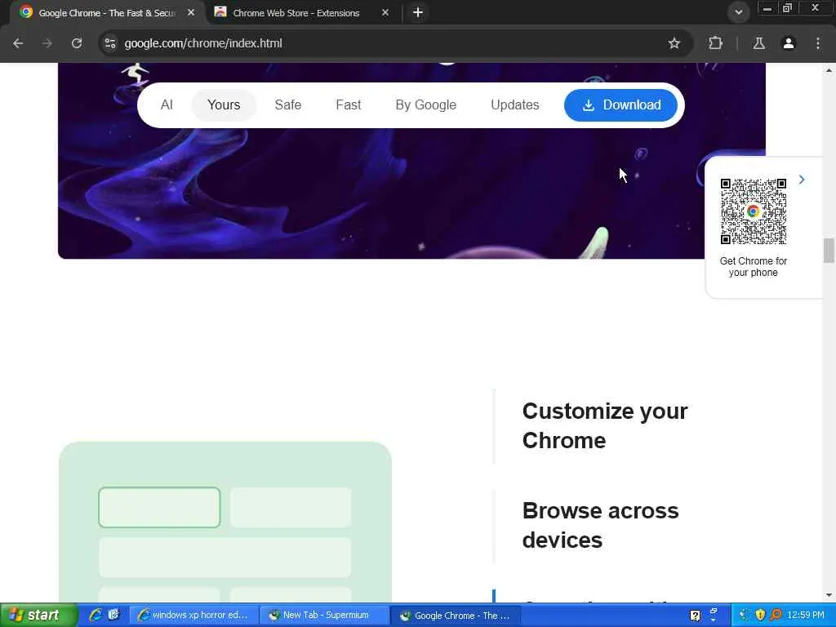Screen dimensions: 836x627
Task: Open Chrome Labs flask icon
Action: 759,43
